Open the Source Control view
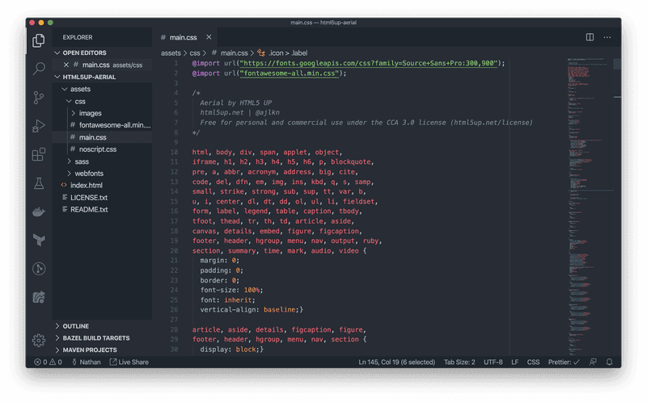The height and width of the screenshot is (402, 647). point(38,97)
